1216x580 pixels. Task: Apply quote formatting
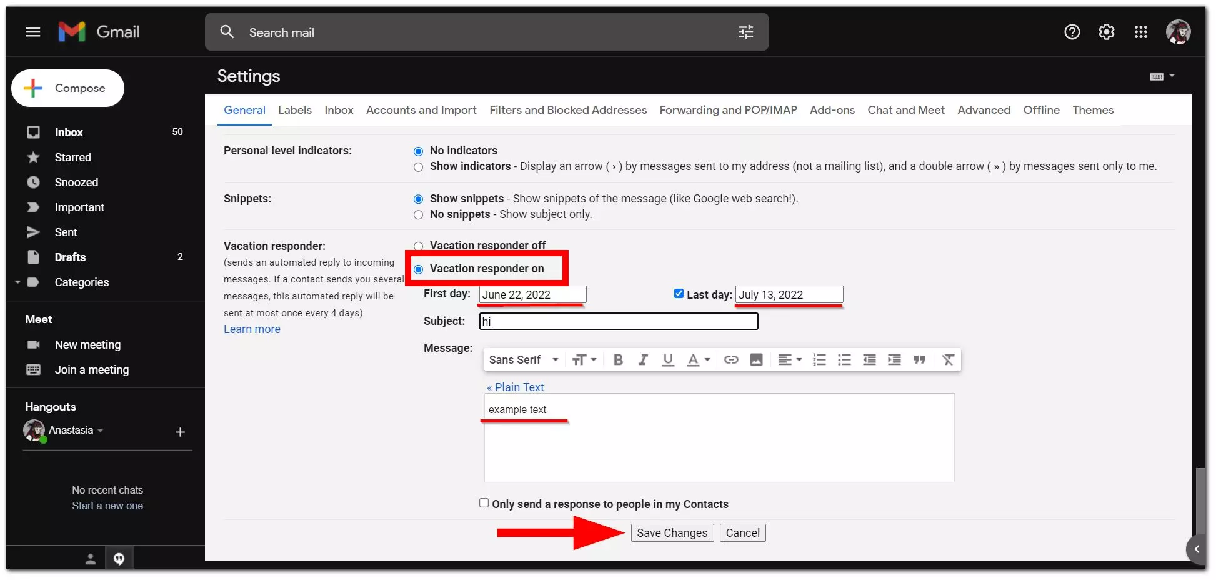click(919, 360)
